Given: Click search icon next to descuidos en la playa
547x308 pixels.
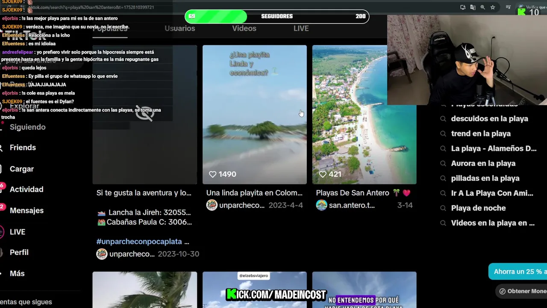Looking at the screenshot, I should [x=443, y=119].
